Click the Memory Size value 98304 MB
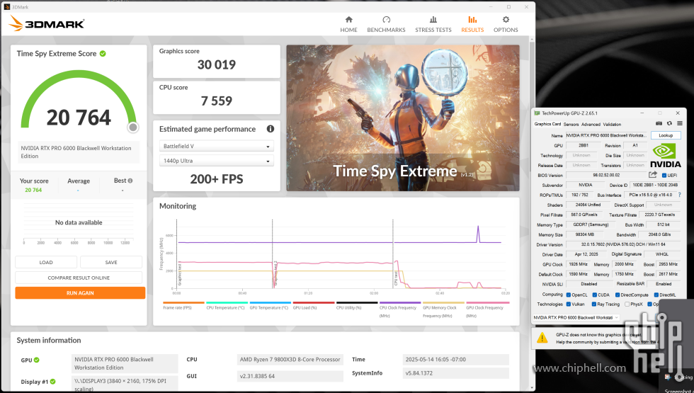 pyautogui.click(x=585, y=234)
